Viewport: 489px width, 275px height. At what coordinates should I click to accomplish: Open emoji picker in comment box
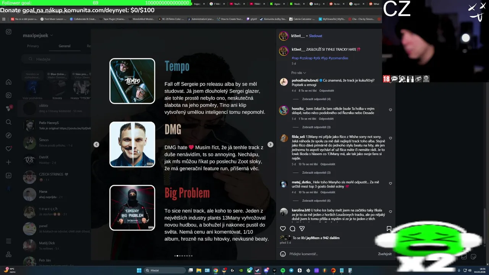pos(283,254)
